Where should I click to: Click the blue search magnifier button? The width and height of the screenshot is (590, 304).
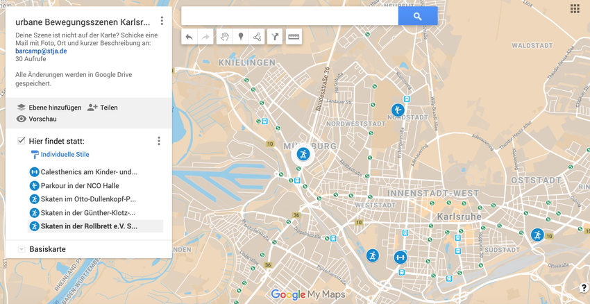click(x=417, y=16)
